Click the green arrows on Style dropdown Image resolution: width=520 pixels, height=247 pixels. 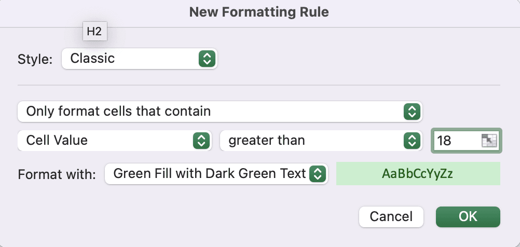[207, 59]
